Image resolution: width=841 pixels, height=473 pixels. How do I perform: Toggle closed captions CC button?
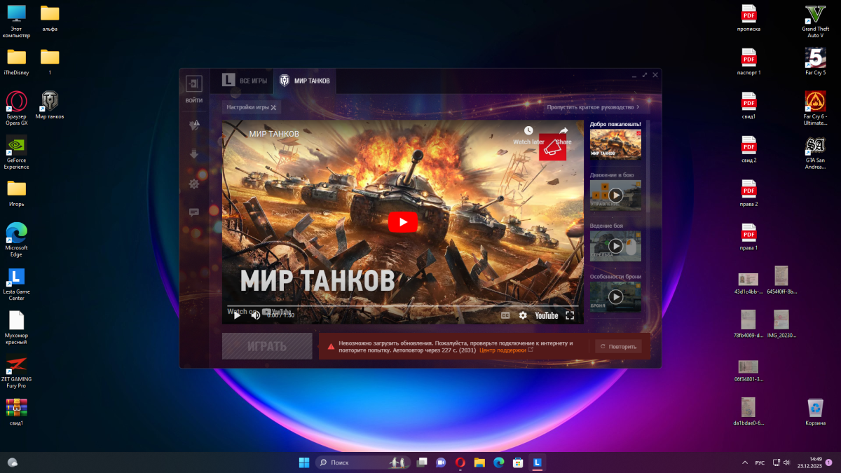505,315
